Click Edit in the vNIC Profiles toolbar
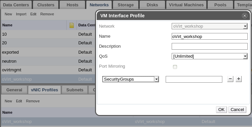Image resolution: width=252 pixels, height=127 pixels. [x=19, y=101]
